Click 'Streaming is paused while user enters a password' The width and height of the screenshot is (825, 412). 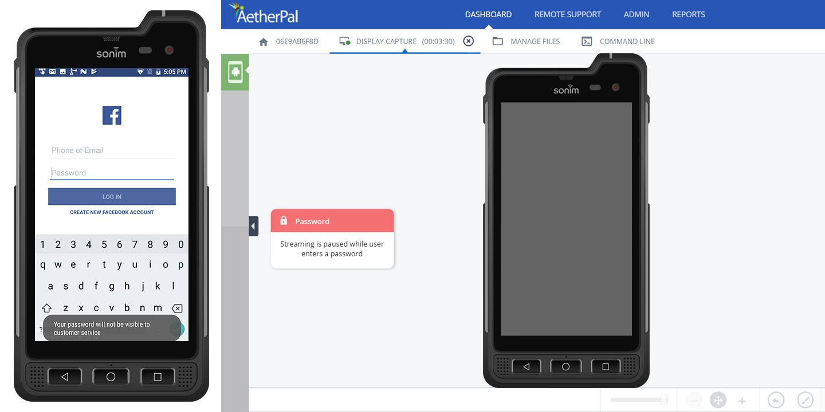point(332,249)
